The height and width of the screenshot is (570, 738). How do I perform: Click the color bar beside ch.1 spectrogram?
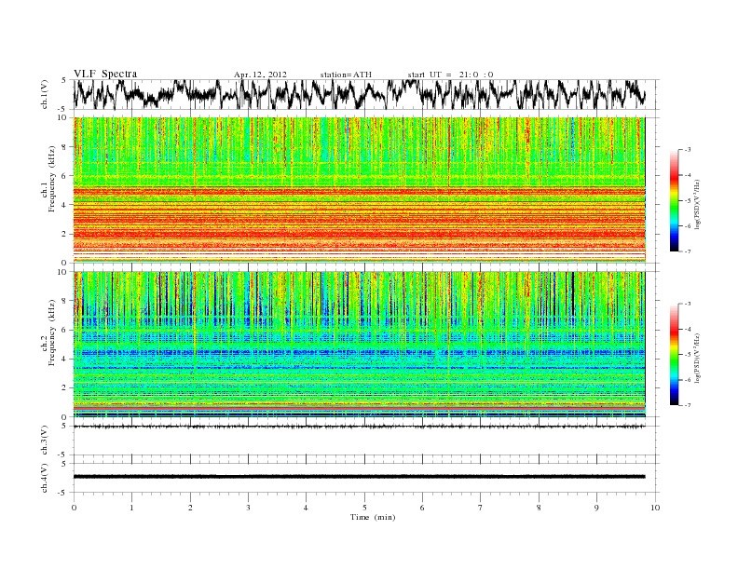pyautogui.click(x=675, y=200)
